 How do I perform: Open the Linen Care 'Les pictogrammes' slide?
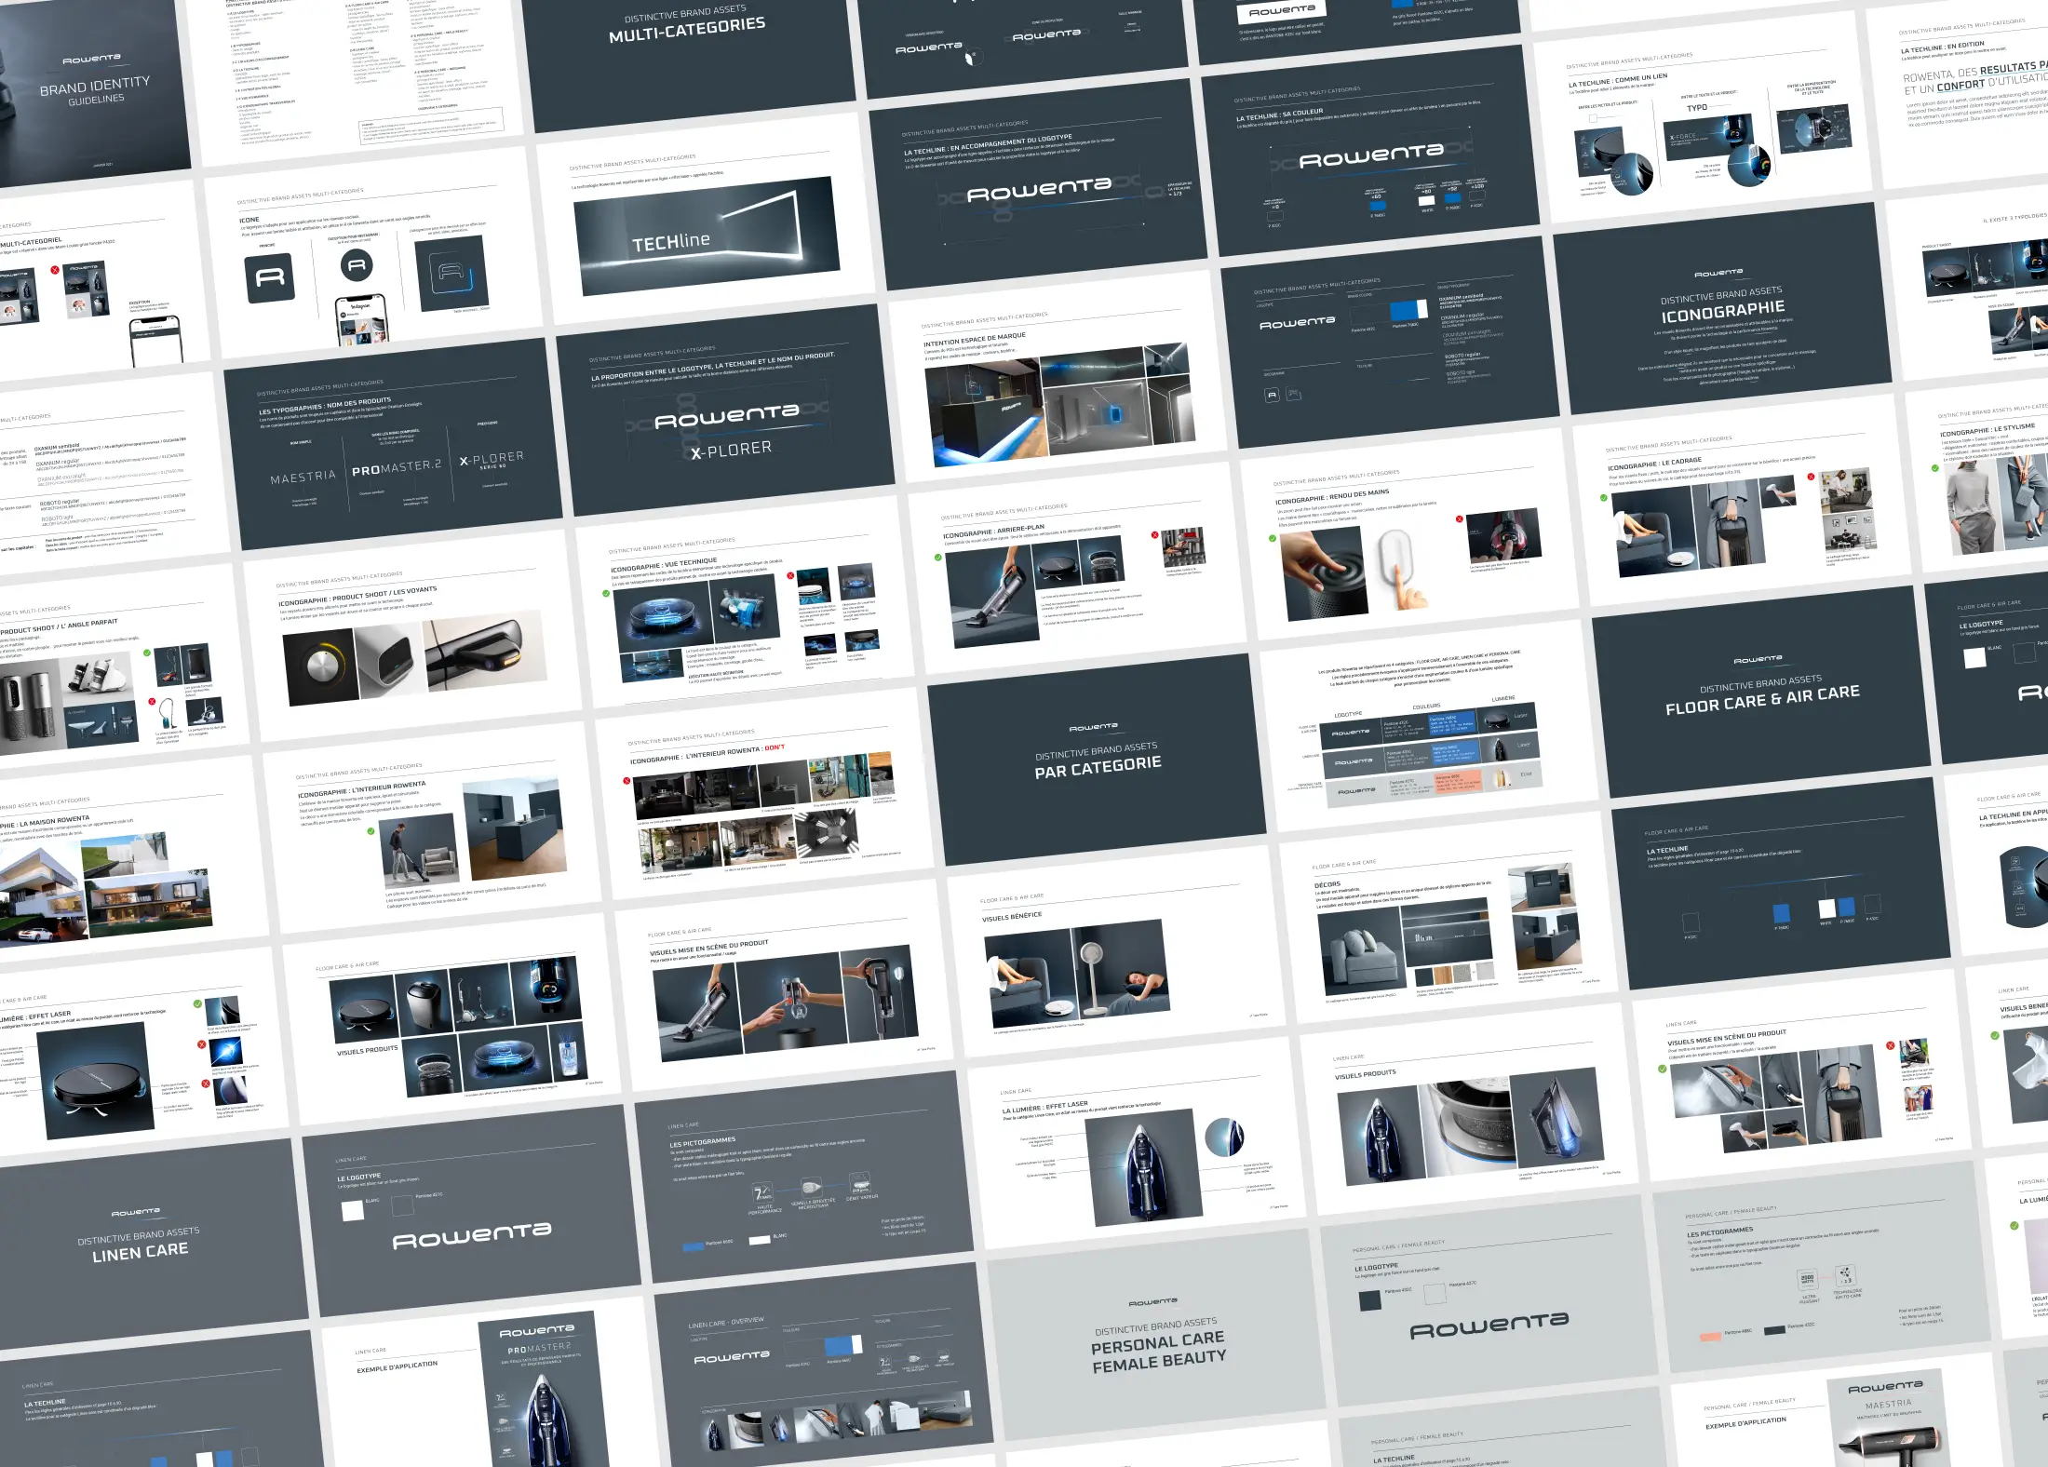pos(802,1178)
